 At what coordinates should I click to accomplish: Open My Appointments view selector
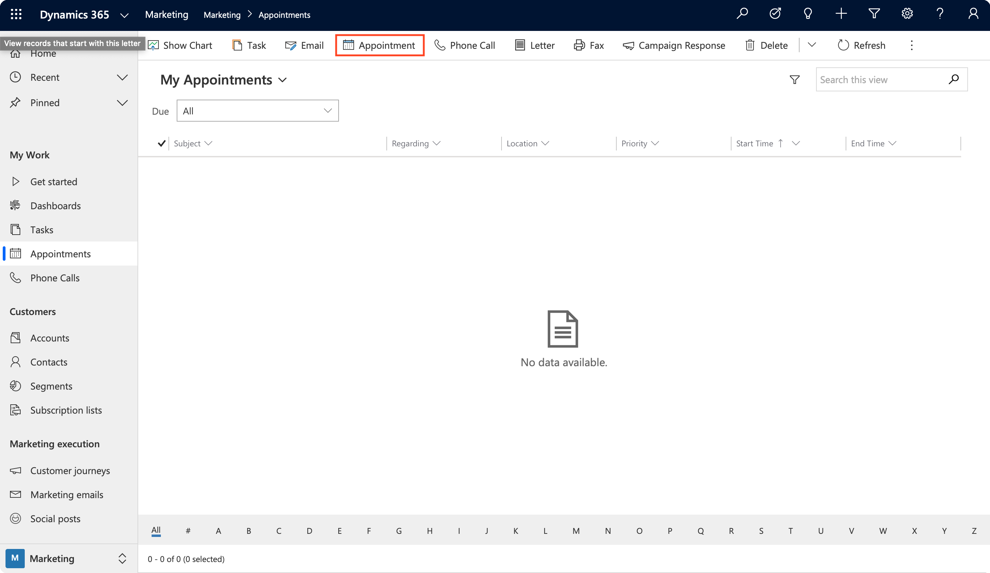223,80
